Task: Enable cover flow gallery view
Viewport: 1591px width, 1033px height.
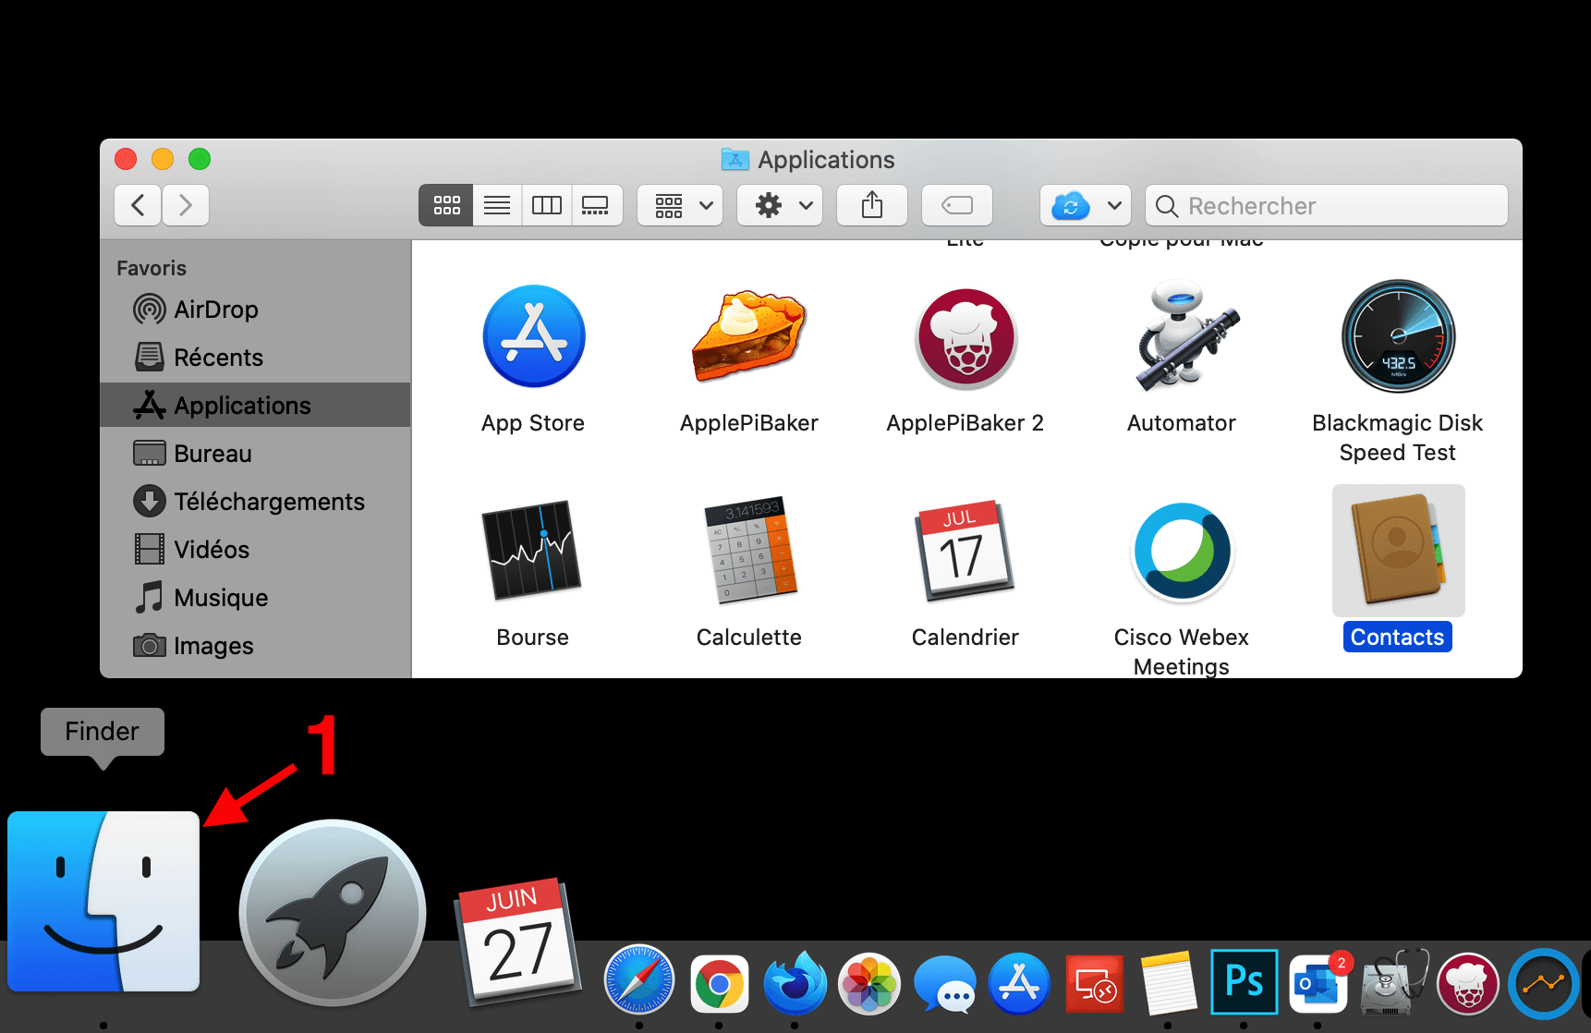Action: coord(597,205)
